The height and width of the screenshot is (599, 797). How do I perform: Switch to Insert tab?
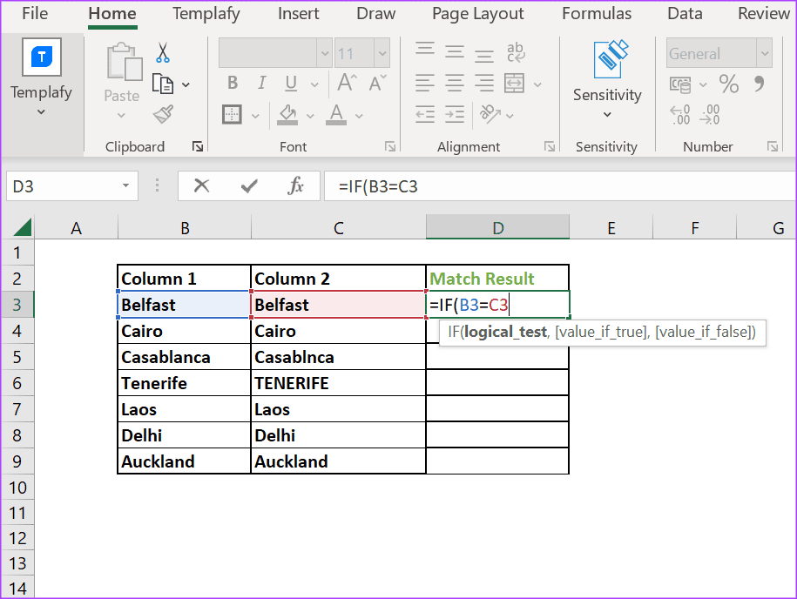(x=299, y=14)
